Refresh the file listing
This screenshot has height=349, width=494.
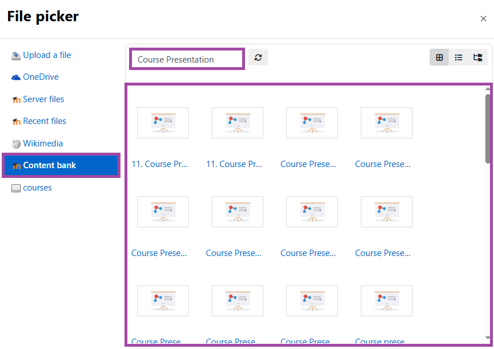258,57
